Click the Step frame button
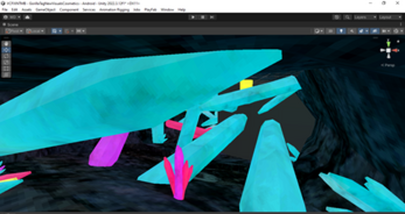The width and height of the screenshot is (405, 214). pyautogui.click(x=212, y=17)
